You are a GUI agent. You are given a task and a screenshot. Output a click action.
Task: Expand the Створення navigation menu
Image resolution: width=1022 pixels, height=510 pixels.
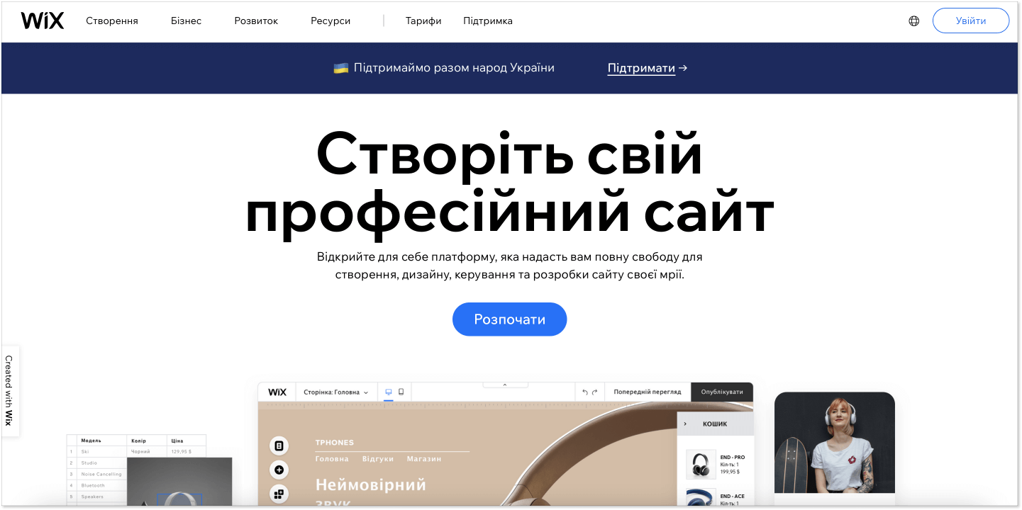pyautogui.click(x=112, y=21)
